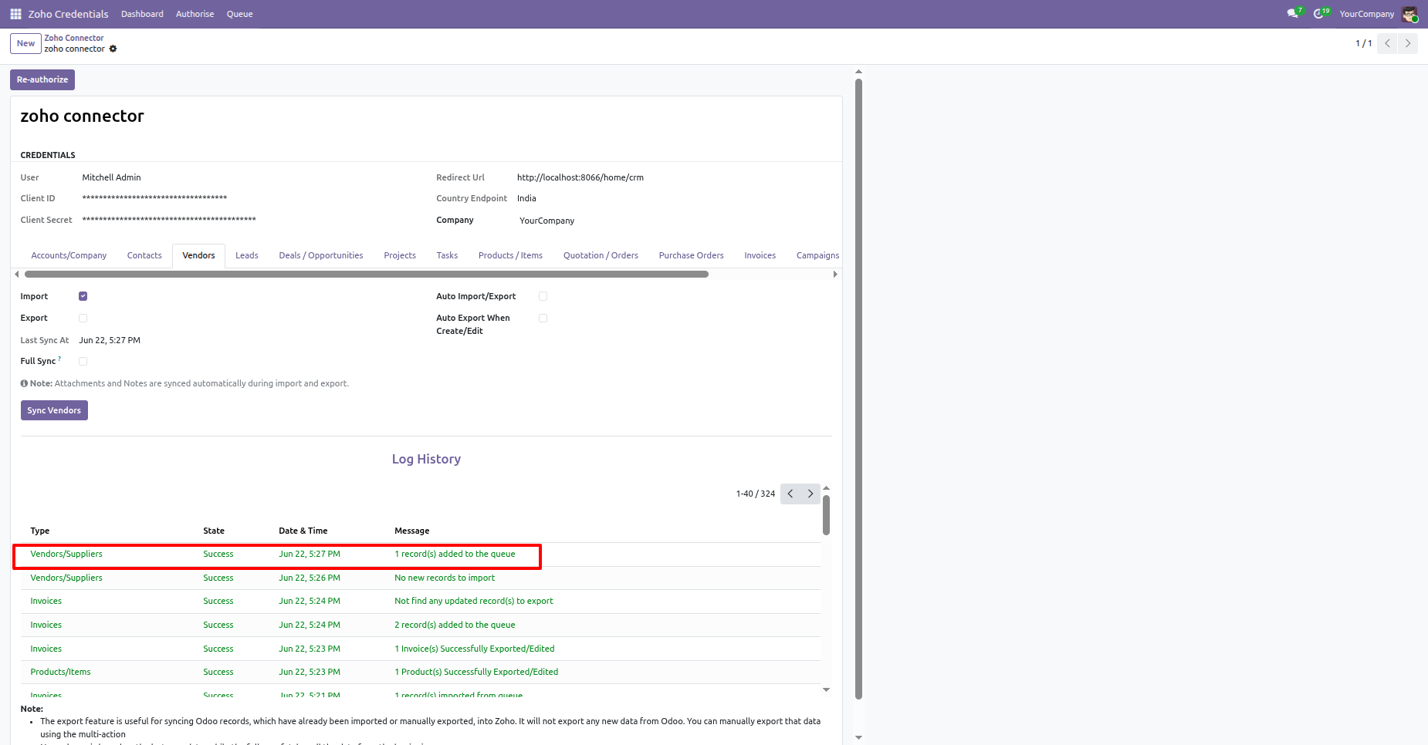Viewport: 1428px width, 745px height.
Task: Click the tab strip left scroll arrow
Action: 17,274
